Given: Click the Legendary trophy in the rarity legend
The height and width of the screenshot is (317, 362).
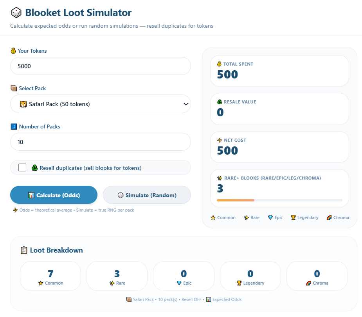Looking at the screenshot, I should coord(294,217).
